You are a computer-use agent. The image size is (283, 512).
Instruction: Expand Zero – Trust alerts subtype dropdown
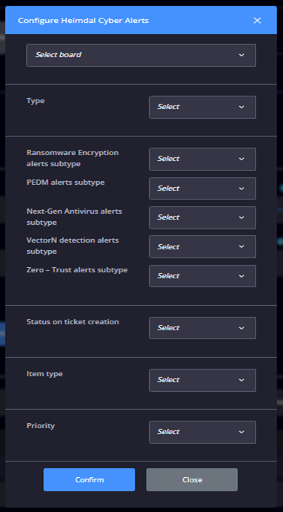[x=202, y=276]
